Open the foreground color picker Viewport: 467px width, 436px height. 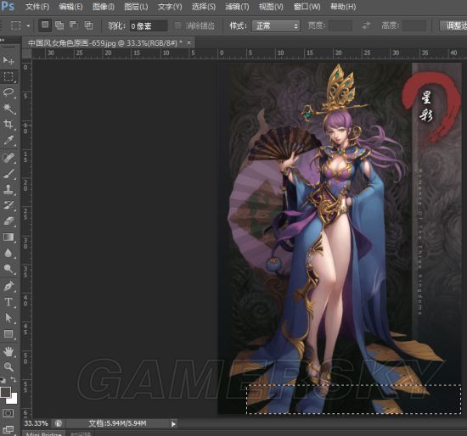pyautogui.click(x=5, y=392)
